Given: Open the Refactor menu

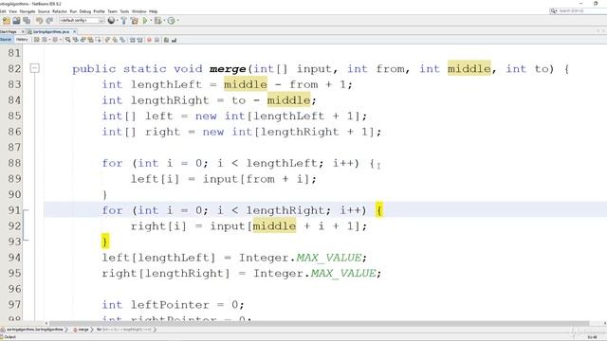Looking at the screenshot, I should pyautogui.click(x=60, y=11).
